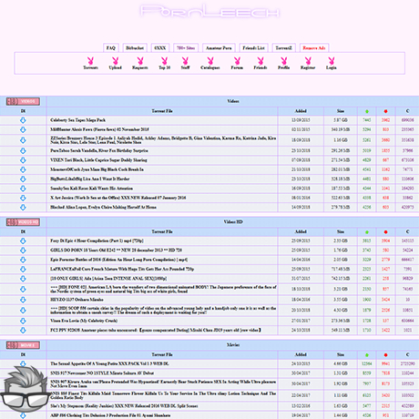Click the Added column header in the Videos table

point(301,111)
